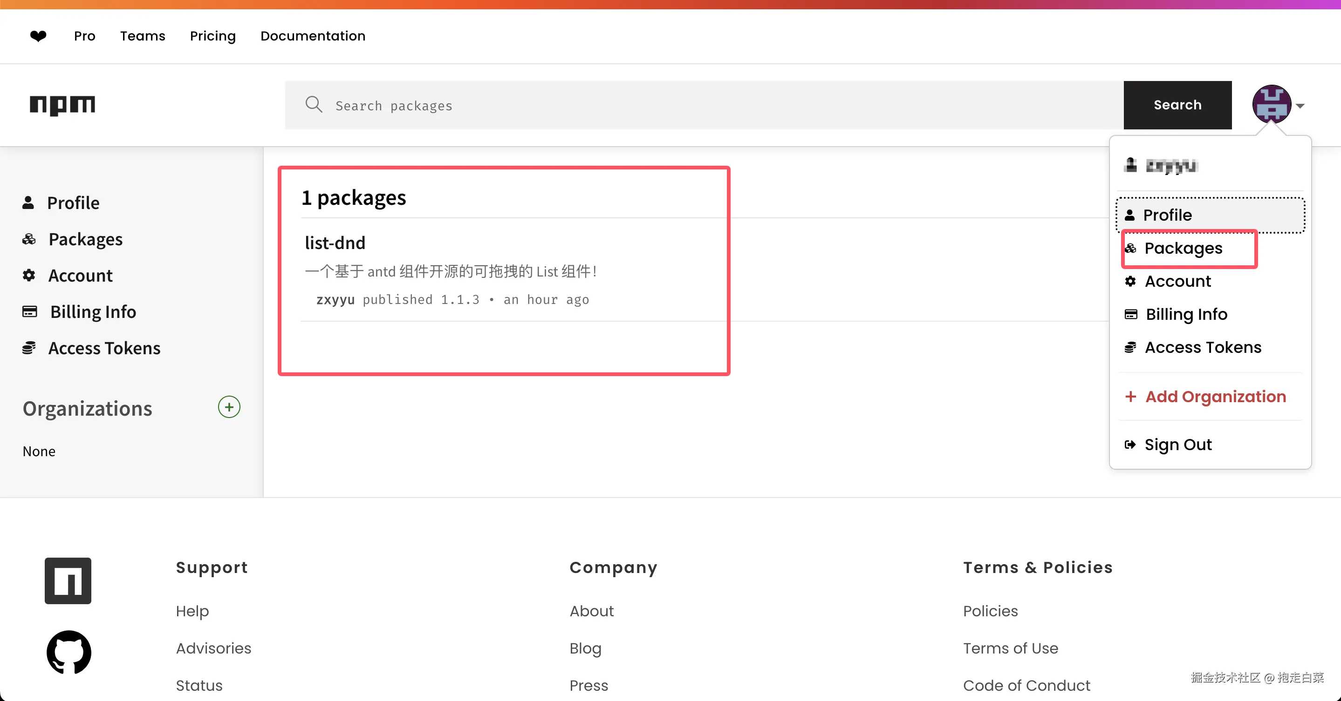
Task: Select Billing Info in the dropdown menu
Action: pyautogui.click(x=1186, y=314)
